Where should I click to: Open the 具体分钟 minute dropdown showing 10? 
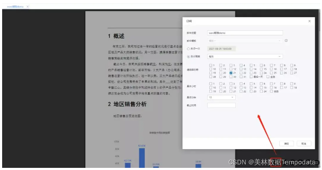(x=221, y=97)
